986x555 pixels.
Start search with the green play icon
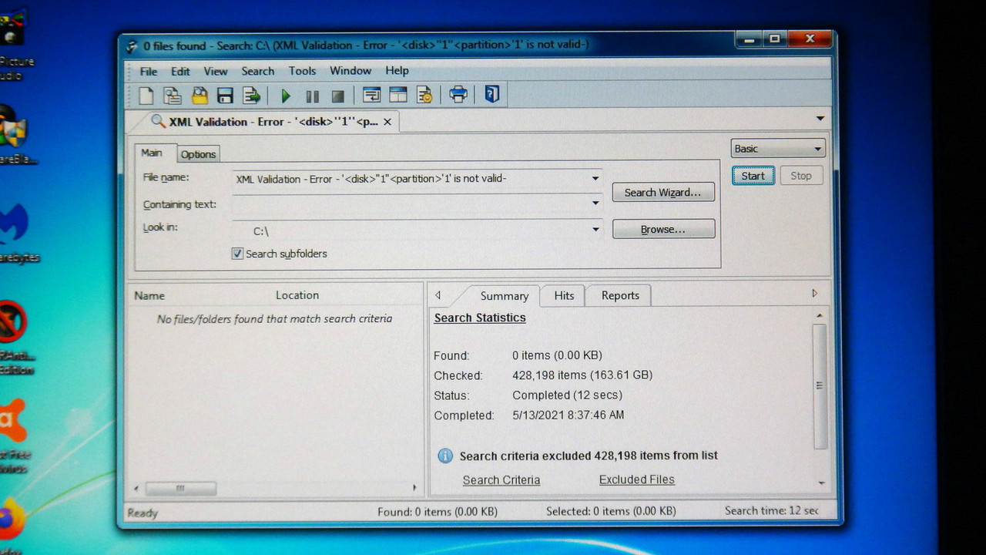click(286, 96)
